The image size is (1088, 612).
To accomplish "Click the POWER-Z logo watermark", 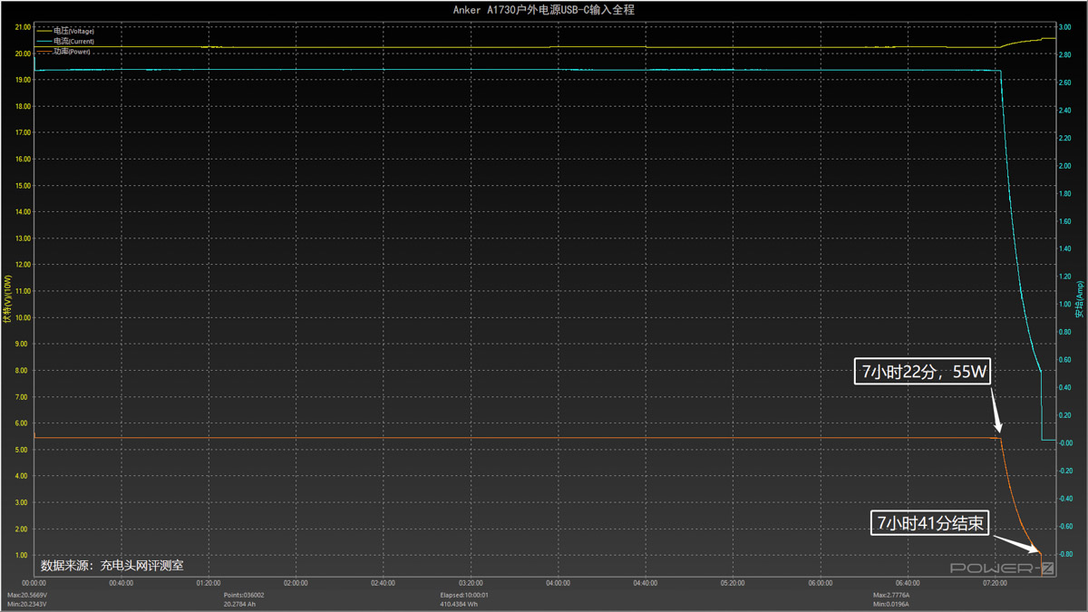I will 1001,568.
